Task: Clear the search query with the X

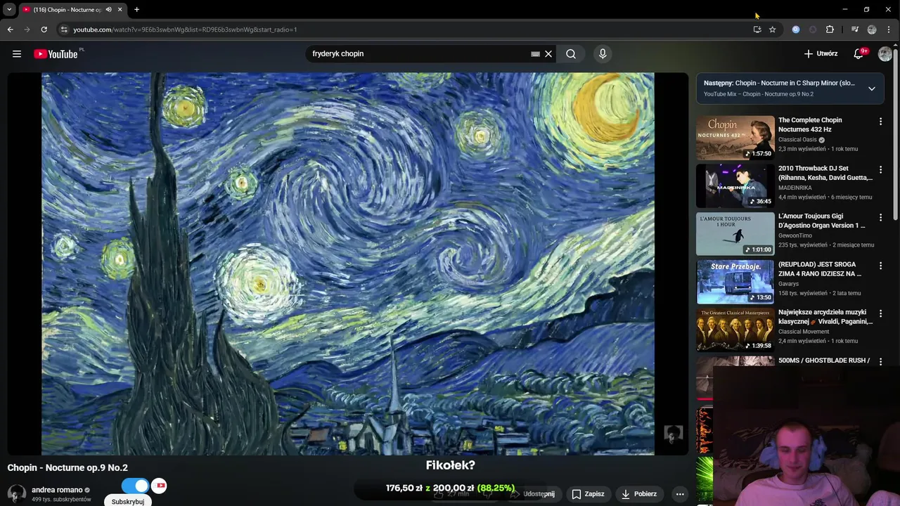Action: coord(548,53)
